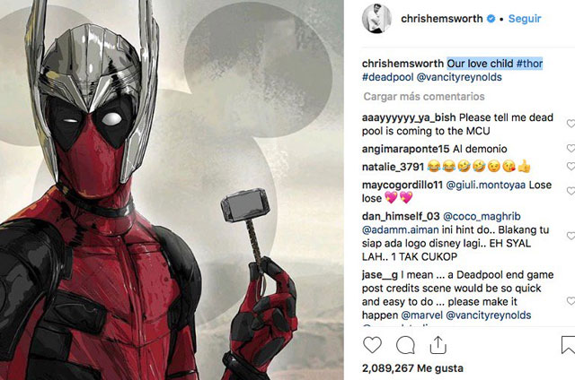Like jase__g's comment heart
This screenshot has width=575, height=380.
[x=571, y=301]
